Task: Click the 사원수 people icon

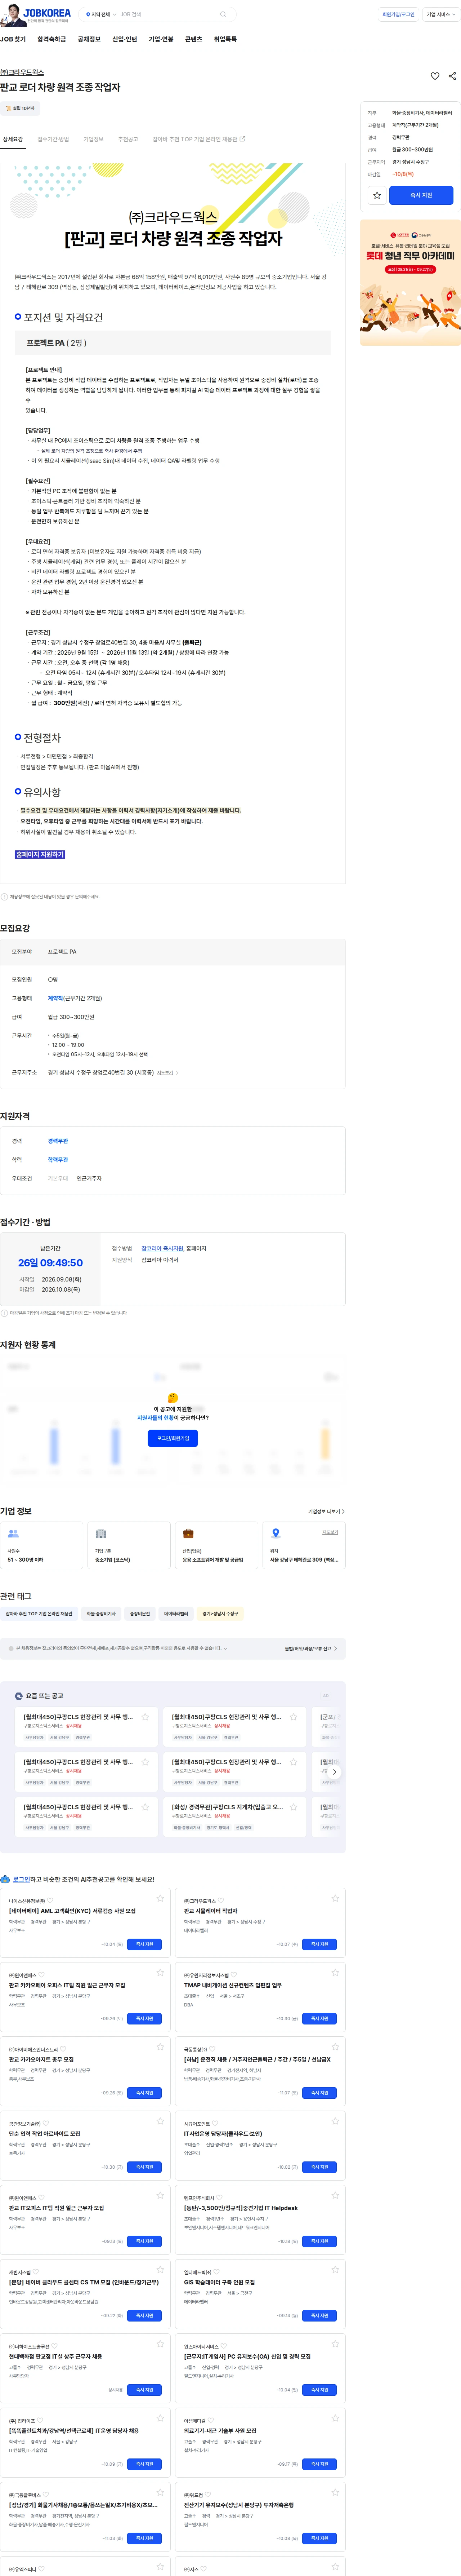Action: (13, 1533)
